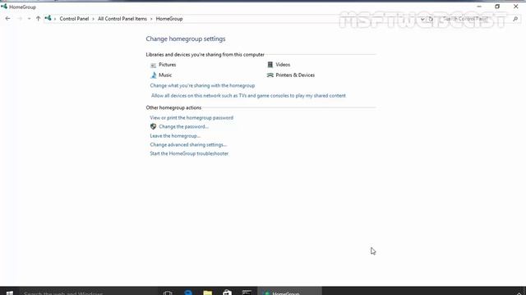Click Libraries and devices you're sharing heading
The image size is (526, 295).
(x=205, y=55)
